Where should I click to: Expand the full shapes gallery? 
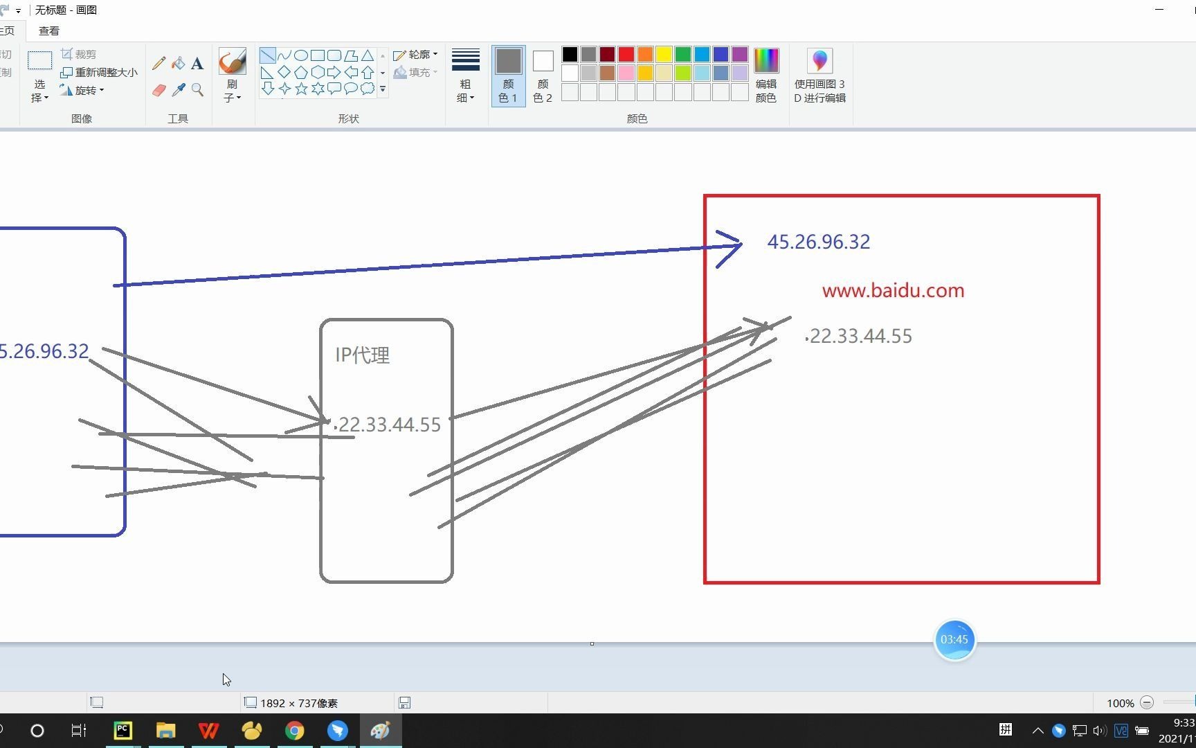tap(383, 89)
